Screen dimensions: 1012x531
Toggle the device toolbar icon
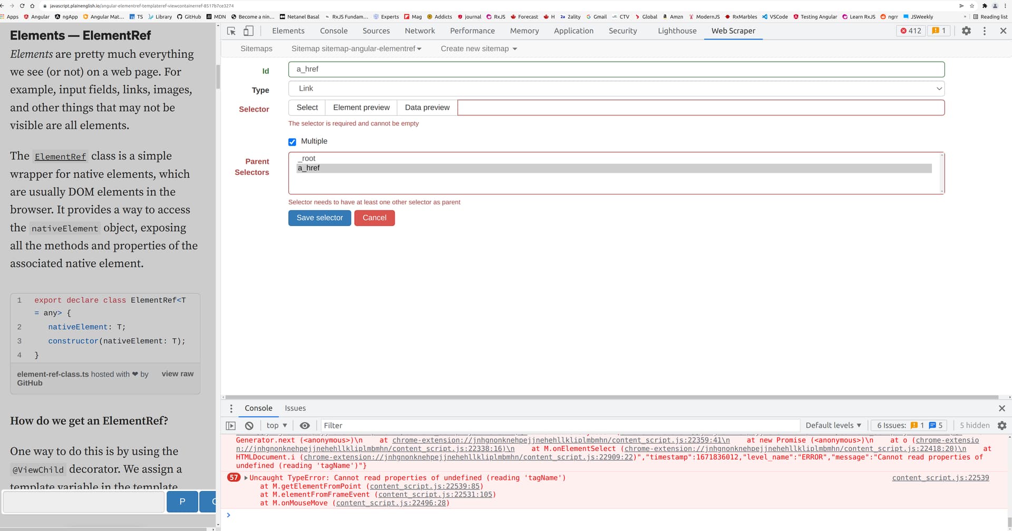pyautogui.click(x=248, y=31)
